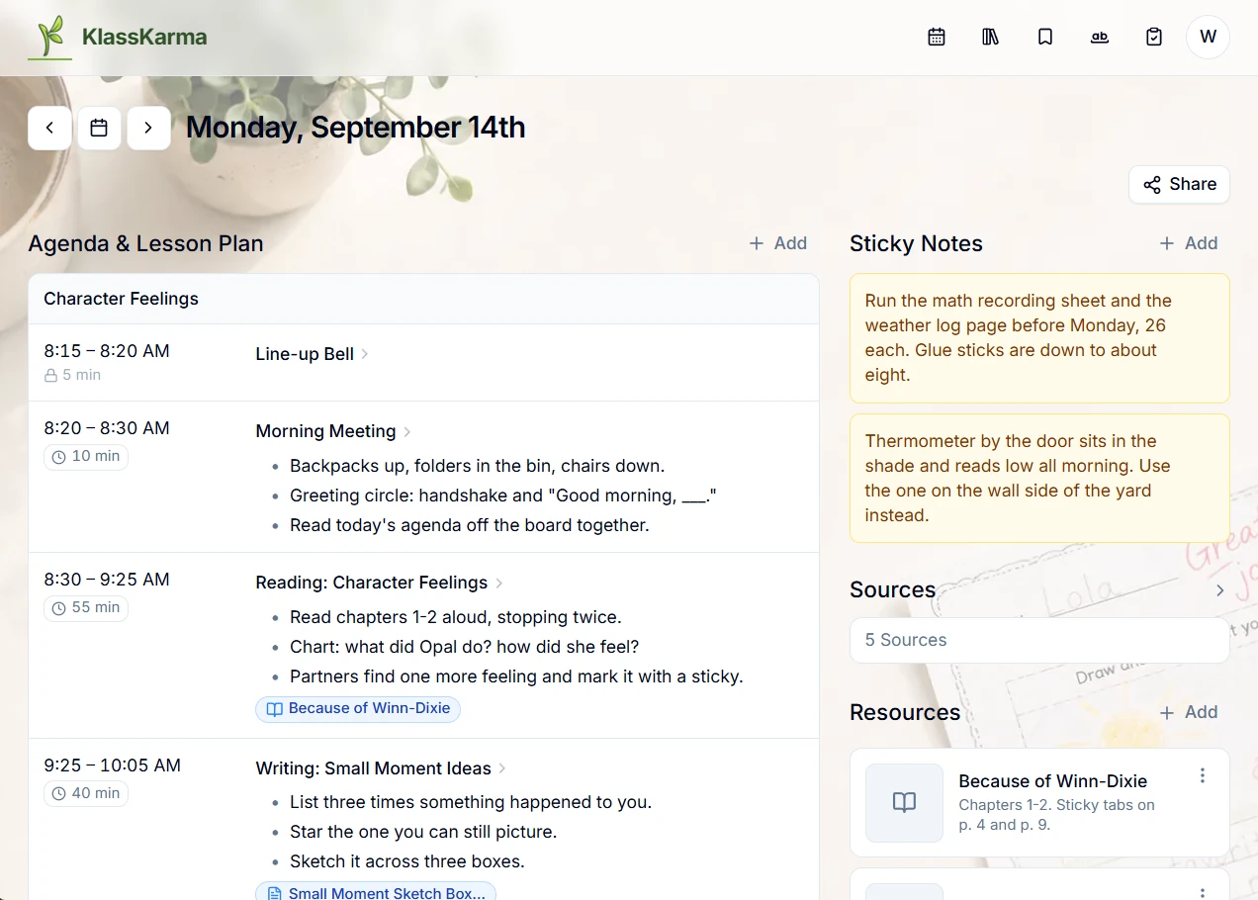Open the spell-check 'ab' icon in header
This screenshot has height=900, width=1258.
[1100, 37]
